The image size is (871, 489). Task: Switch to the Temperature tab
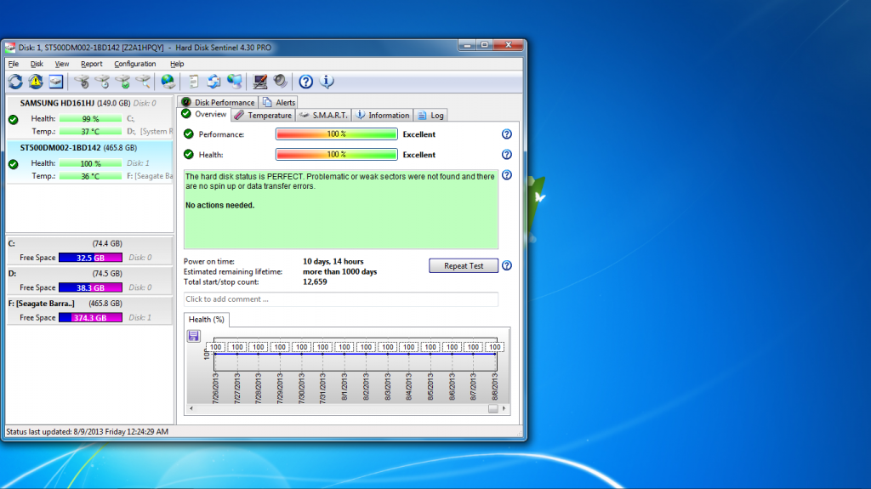[x=263, y=115]
